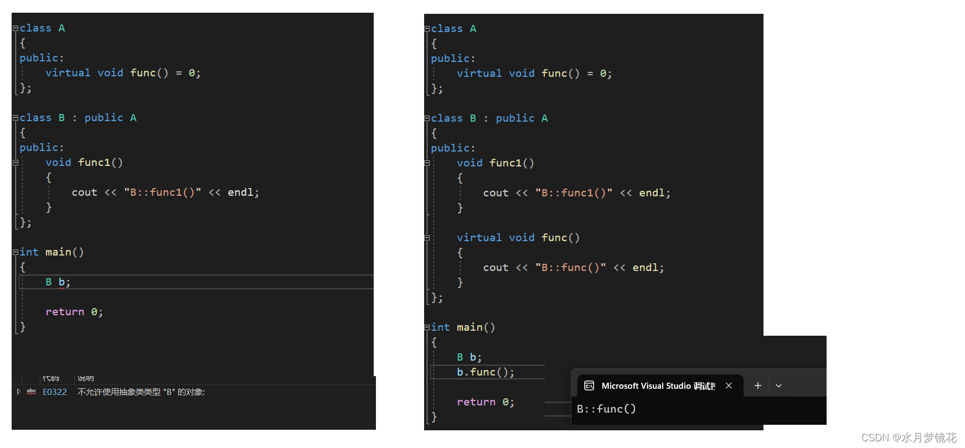Open the terminal profiles dropdown chevron
Screen dimensions: 965x448
(778, 386)
